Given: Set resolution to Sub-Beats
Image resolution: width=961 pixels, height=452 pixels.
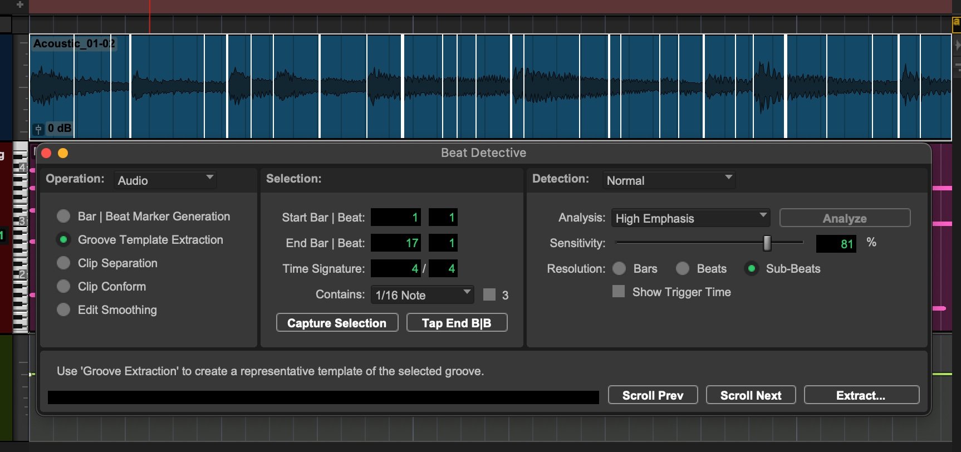Looking at the screenshot, I should (x=752, y=268).
